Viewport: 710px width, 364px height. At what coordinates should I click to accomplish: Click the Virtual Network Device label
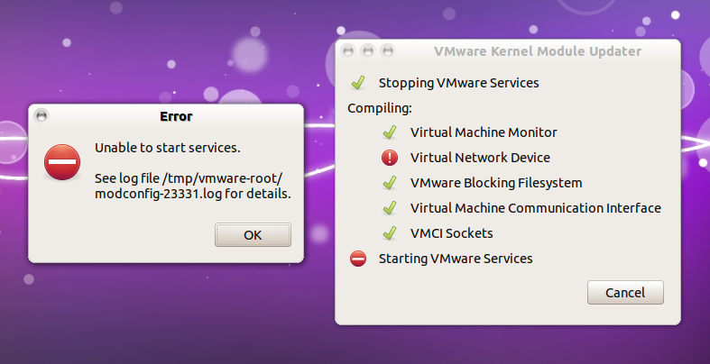480,158
